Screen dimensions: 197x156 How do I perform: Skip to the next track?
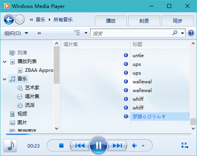pyautogui.click(x=117, y=146)
